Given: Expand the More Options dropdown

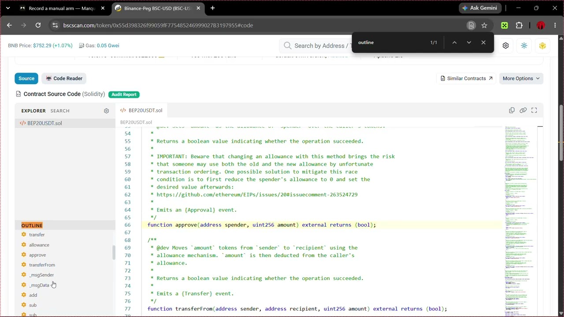Looking at the screenshot, I should [521, 78].
